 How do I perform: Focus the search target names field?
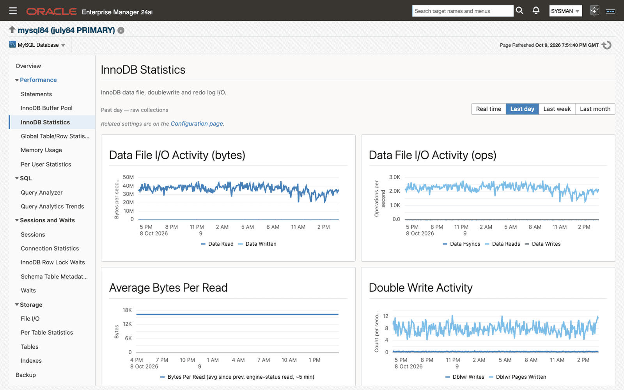tap(463, 11)
